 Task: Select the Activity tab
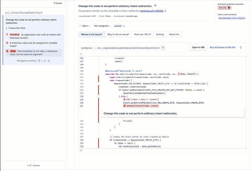160,35
